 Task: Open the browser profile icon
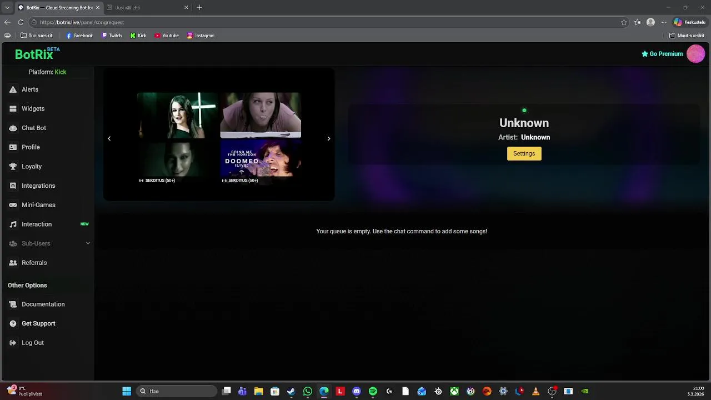(x=650, y=22)
